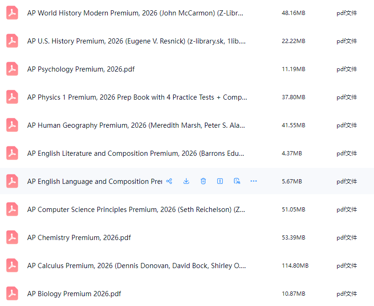Select AP English Language and Composition file name
The height and width of the screenshot is (306, 374).
pyautogui.click(x=95, y=182)
